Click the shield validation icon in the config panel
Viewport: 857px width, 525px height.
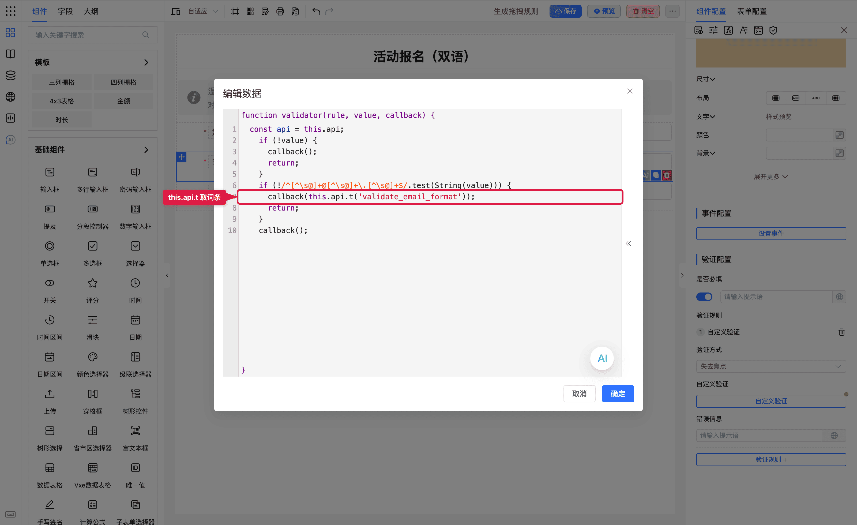[x=773, y=30]
